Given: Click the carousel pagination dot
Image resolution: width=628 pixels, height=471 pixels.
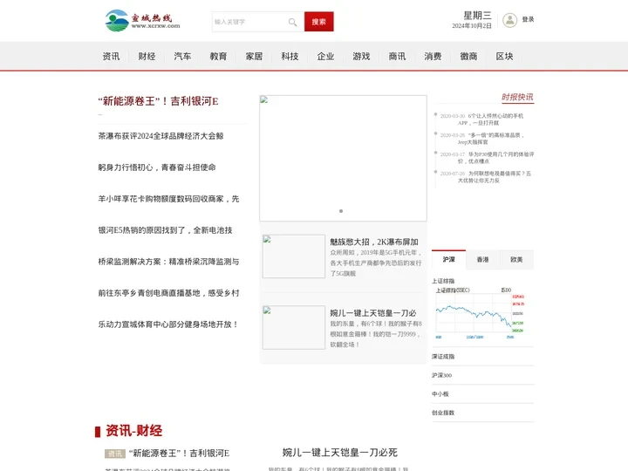Looking at the screenshot, I should point(341,211).
